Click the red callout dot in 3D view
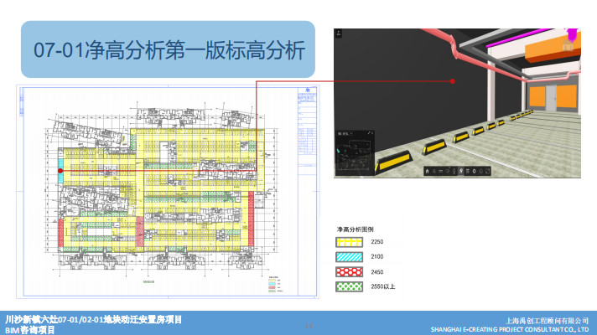 pyautogui.click(x=452, y=81)
